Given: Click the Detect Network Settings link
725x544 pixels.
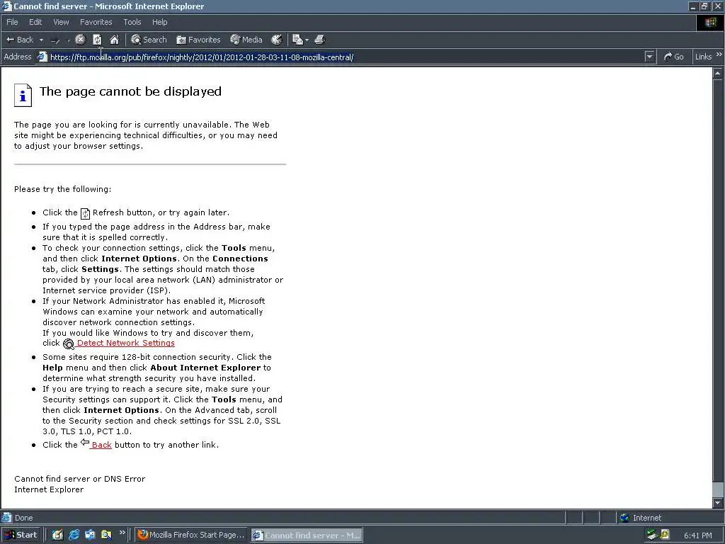Looking at the screenshot, I should point(126,343).
